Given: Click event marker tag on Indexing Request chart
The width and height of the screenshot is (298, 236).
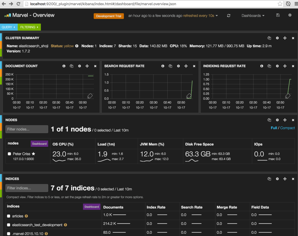Looking at the screenshot, I should (288, 96).
